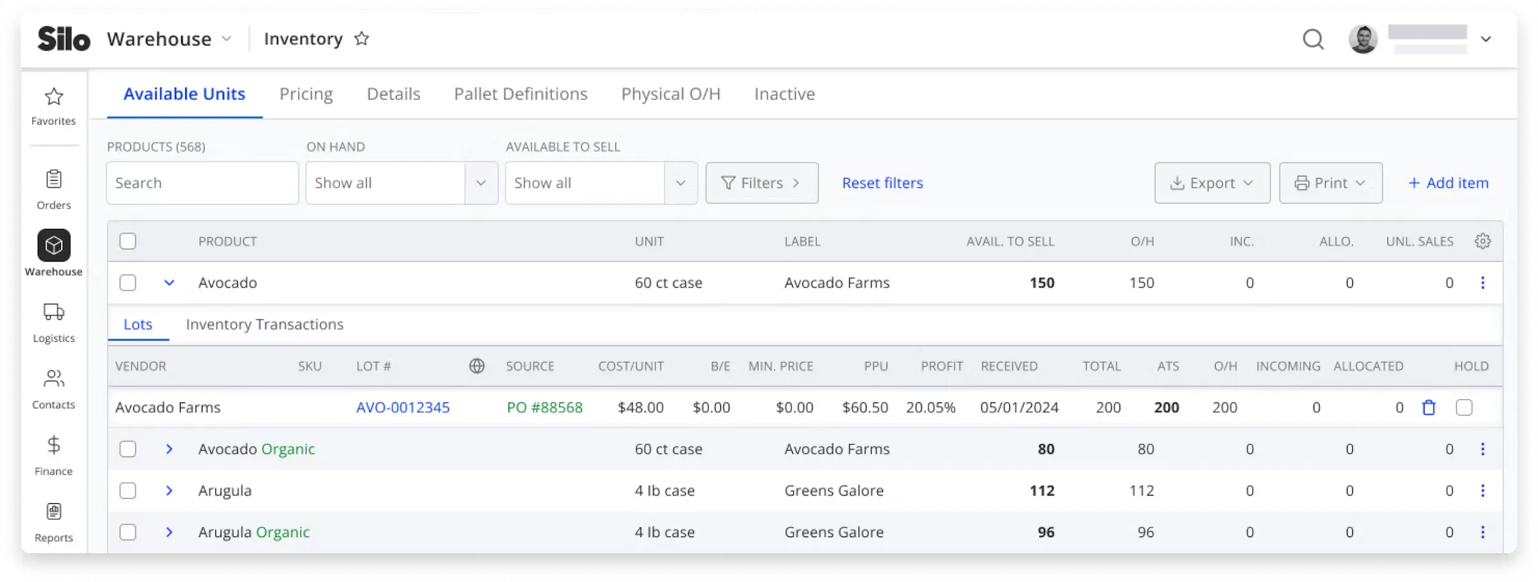
Task: Toggle the Hold checkbox for Avocado Farms lot
Action: point(1464,408)
